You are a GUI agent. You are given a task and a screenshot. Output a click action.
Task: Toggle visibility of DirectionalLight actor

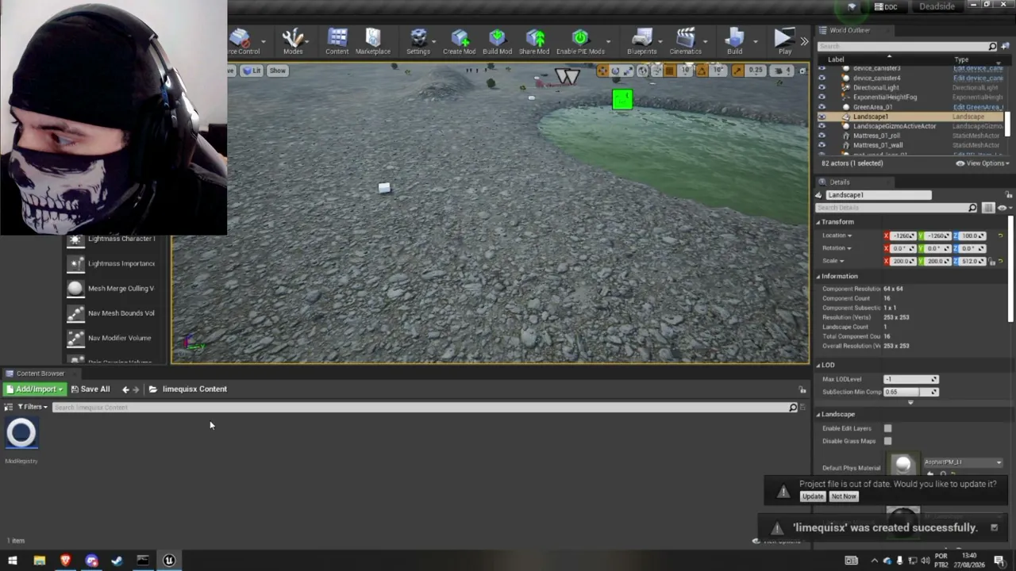822,87
